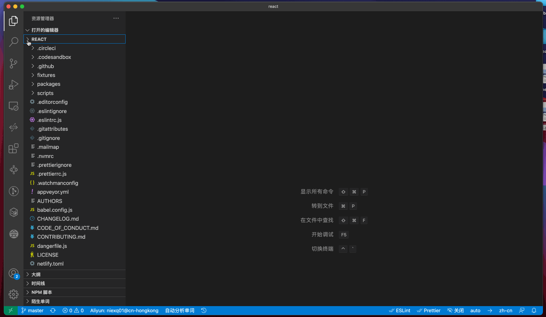Click the round seal badge activity icon

point(13,234)
